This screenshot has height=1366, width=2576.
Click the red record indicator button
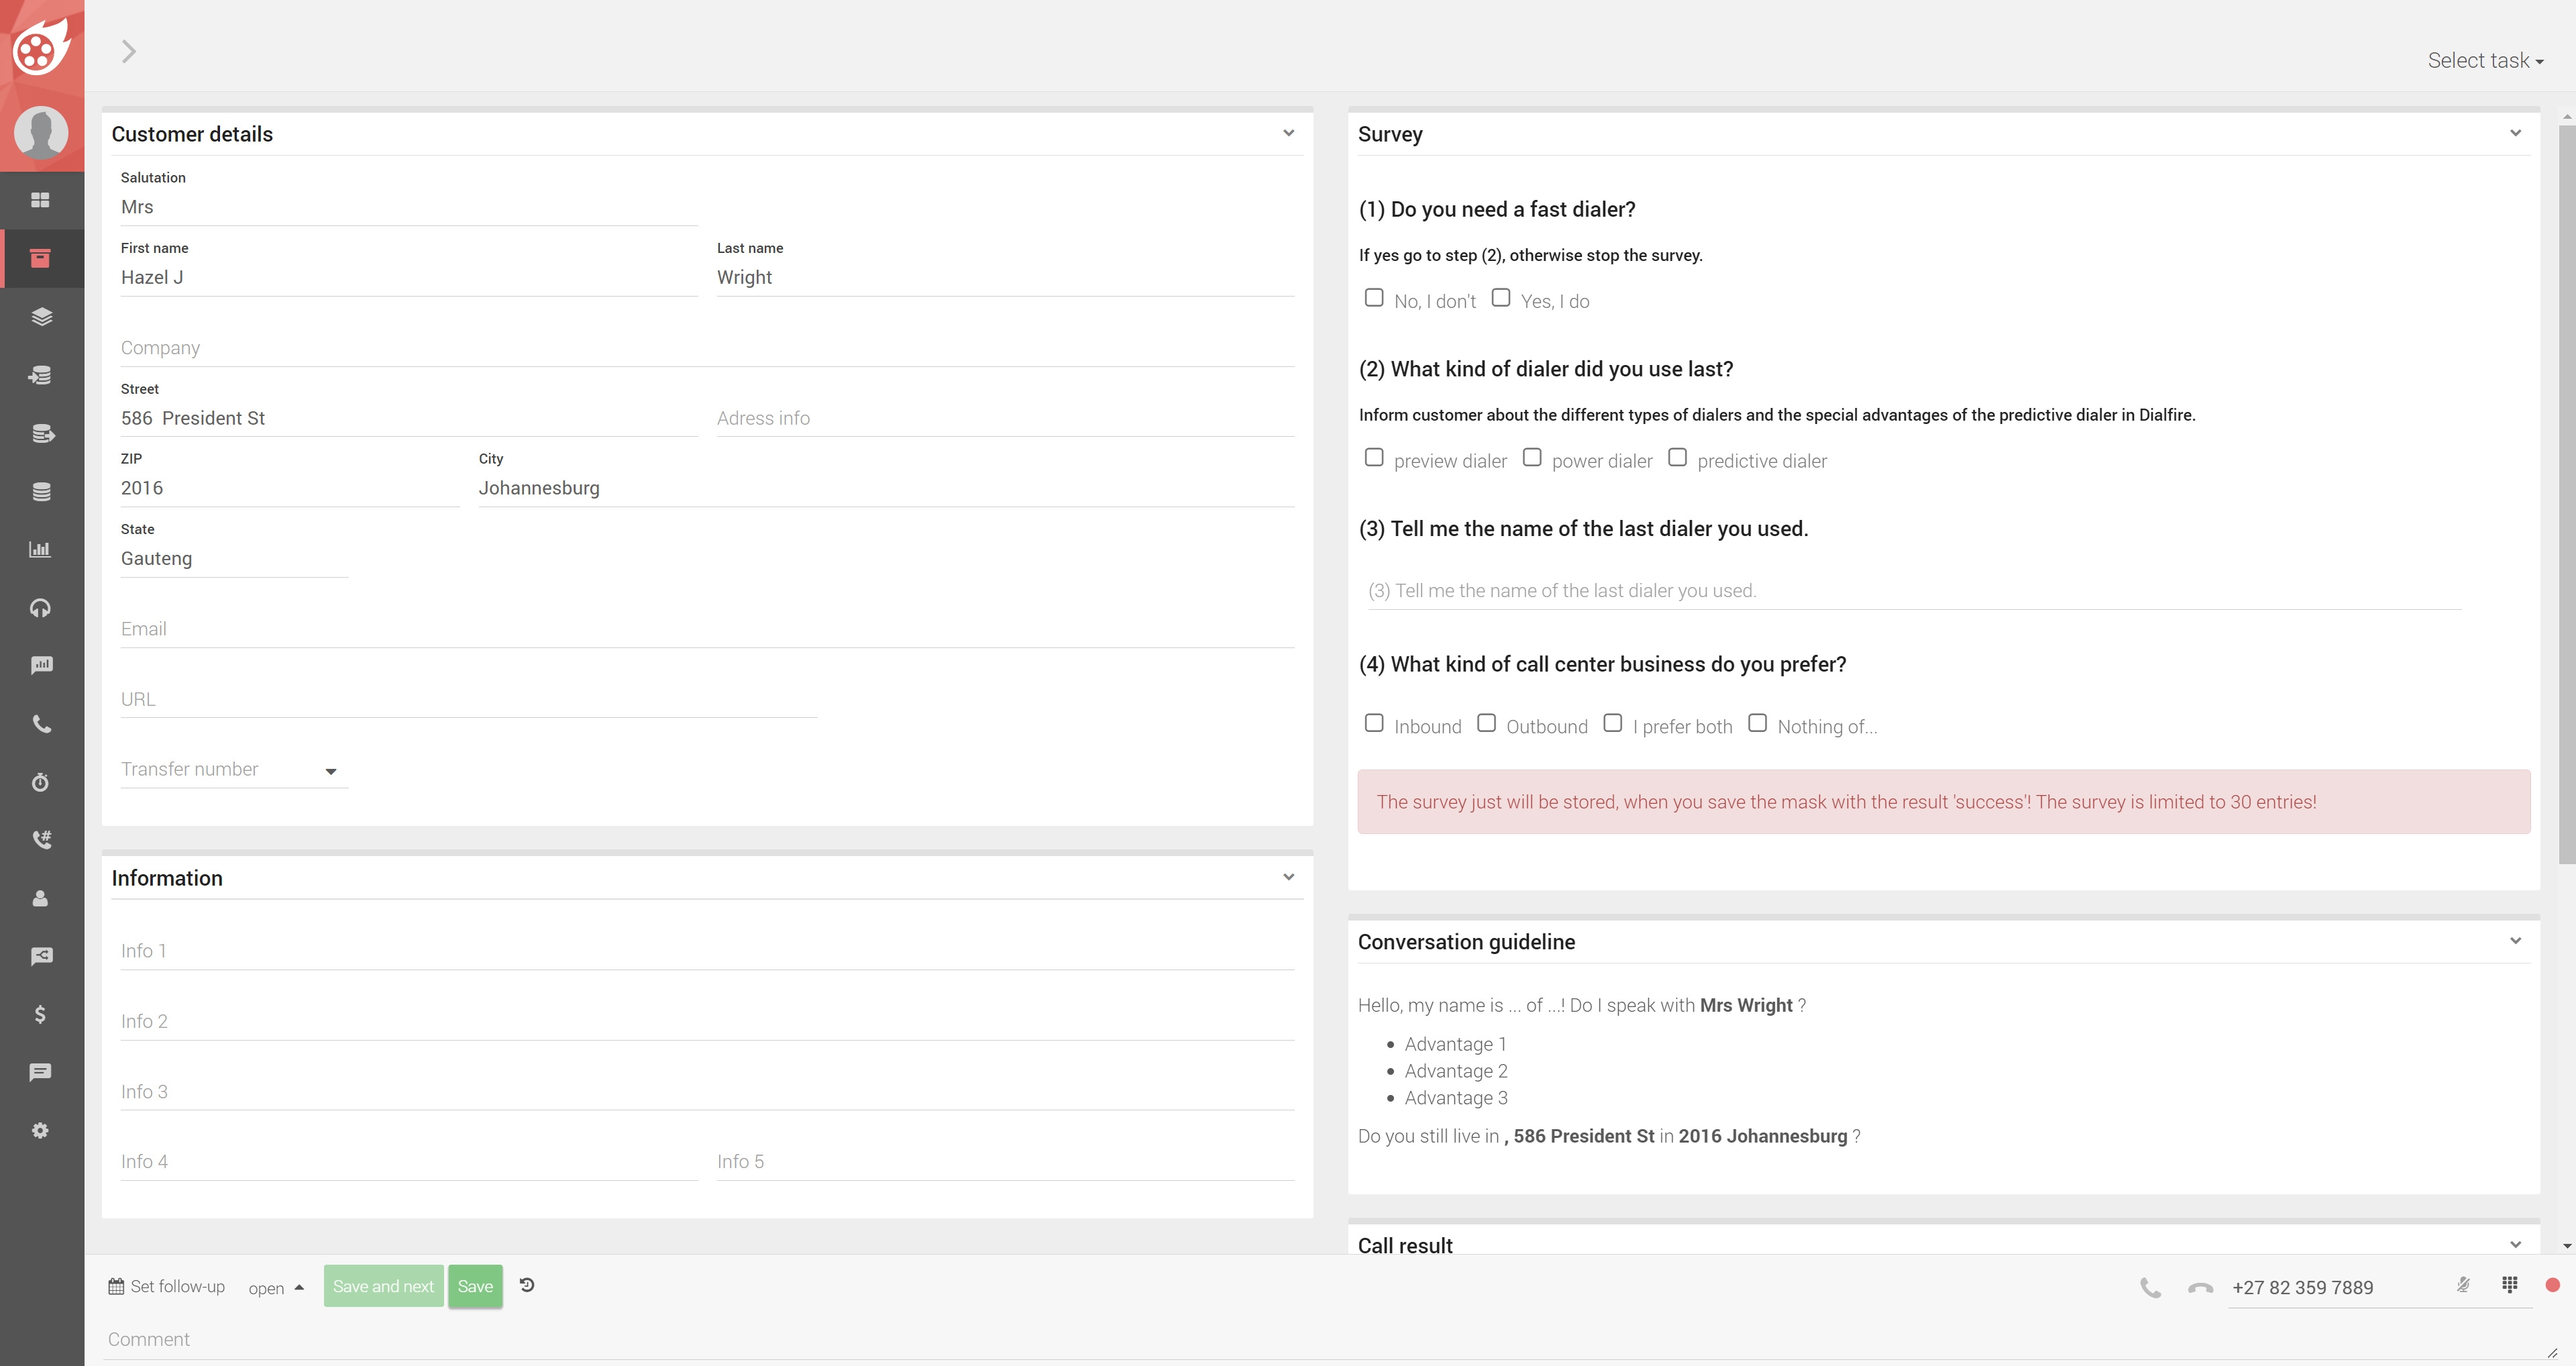point(2552,1285)
